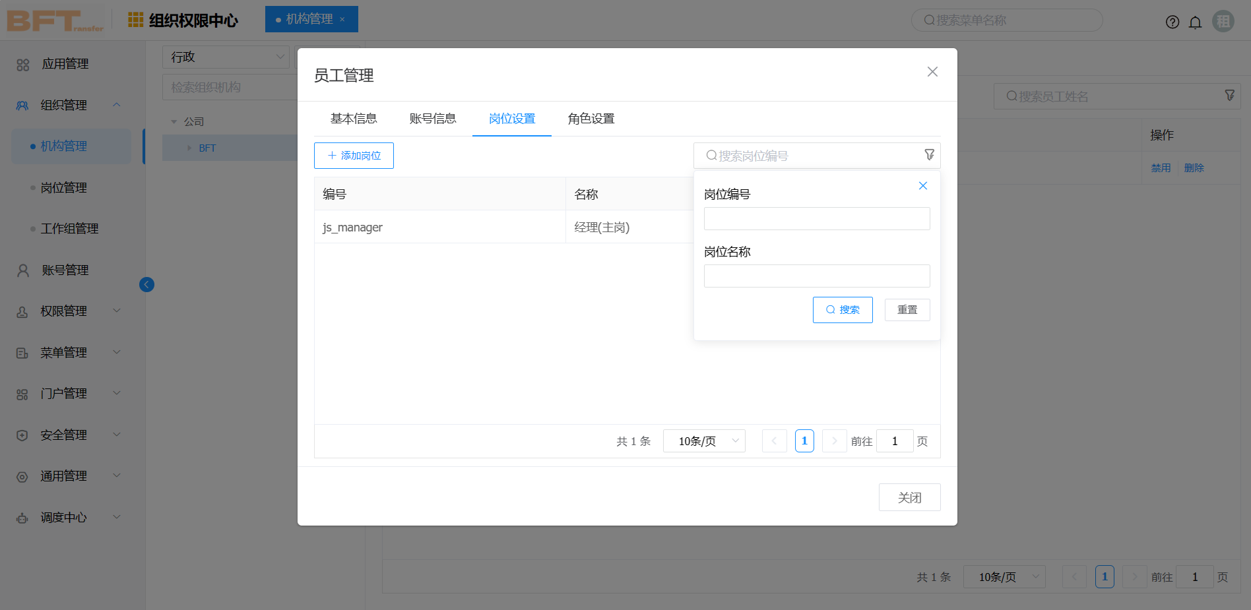Click the user avatar icon
This screenshot has width=1251, height=610.
[x=1223, y=21]
